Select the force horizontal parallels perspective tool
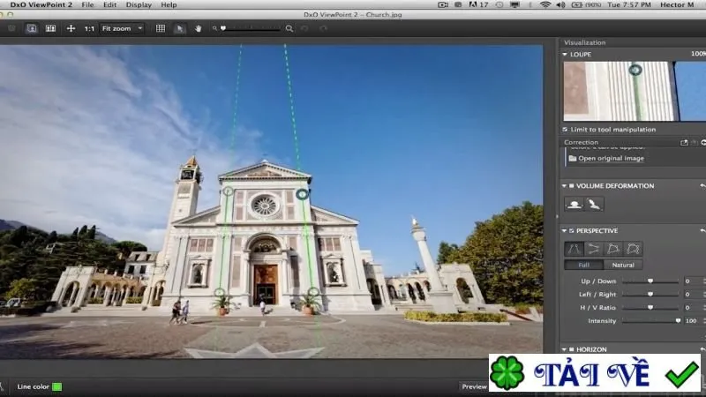Screen dimensions: 706x397 (x=593, y=249)
